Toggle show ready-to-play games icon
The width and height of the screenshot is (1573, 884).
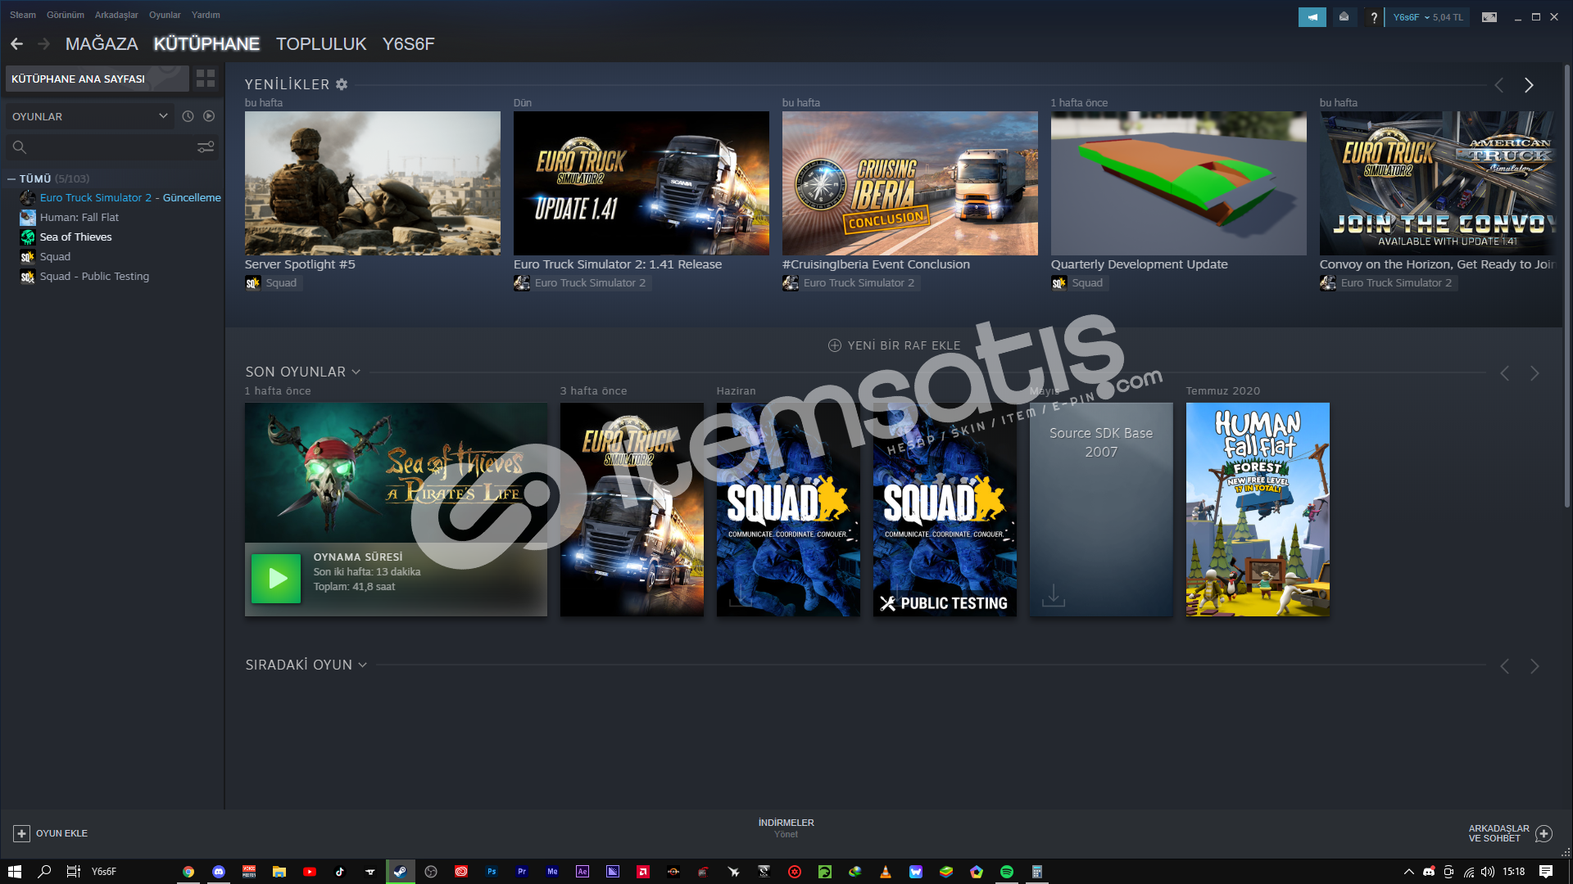coord(209,116)
